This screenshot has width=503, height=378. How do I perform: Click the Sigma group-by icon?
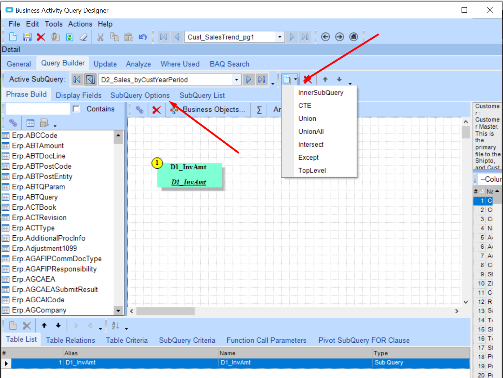[x=259, y=110]
